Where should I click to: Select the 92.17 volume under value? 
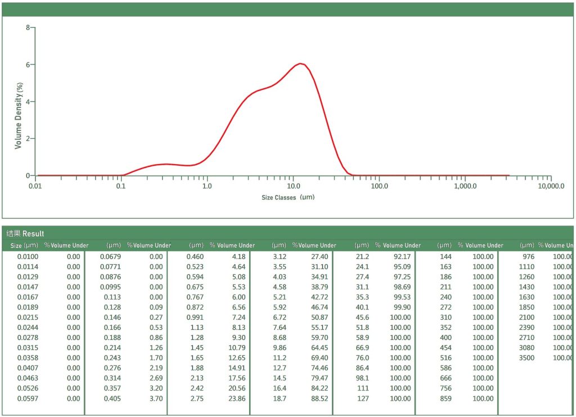tap(402, 257)
